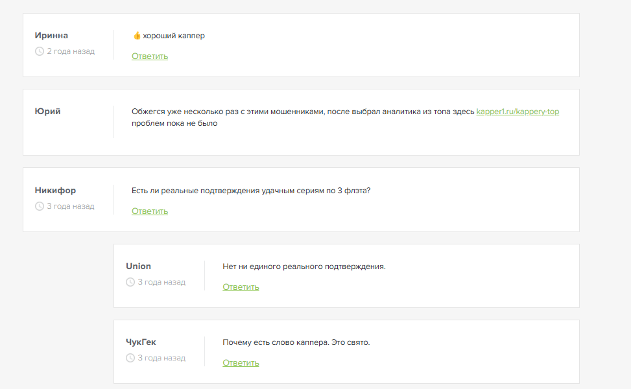Click the author name ЧукГек
The image size is (631, 389).
point(141,342)
